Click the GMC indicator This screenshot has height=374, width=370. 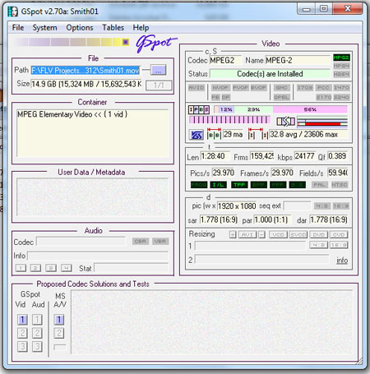pos(281,88)
